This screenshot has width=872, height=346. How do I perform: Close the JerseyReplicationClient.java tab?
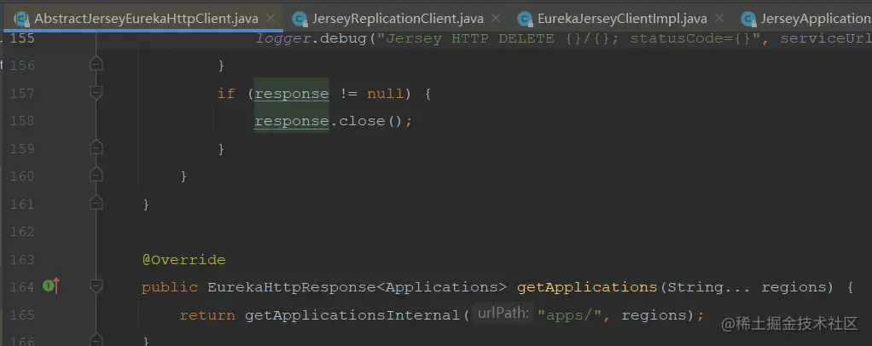(496, 19)
